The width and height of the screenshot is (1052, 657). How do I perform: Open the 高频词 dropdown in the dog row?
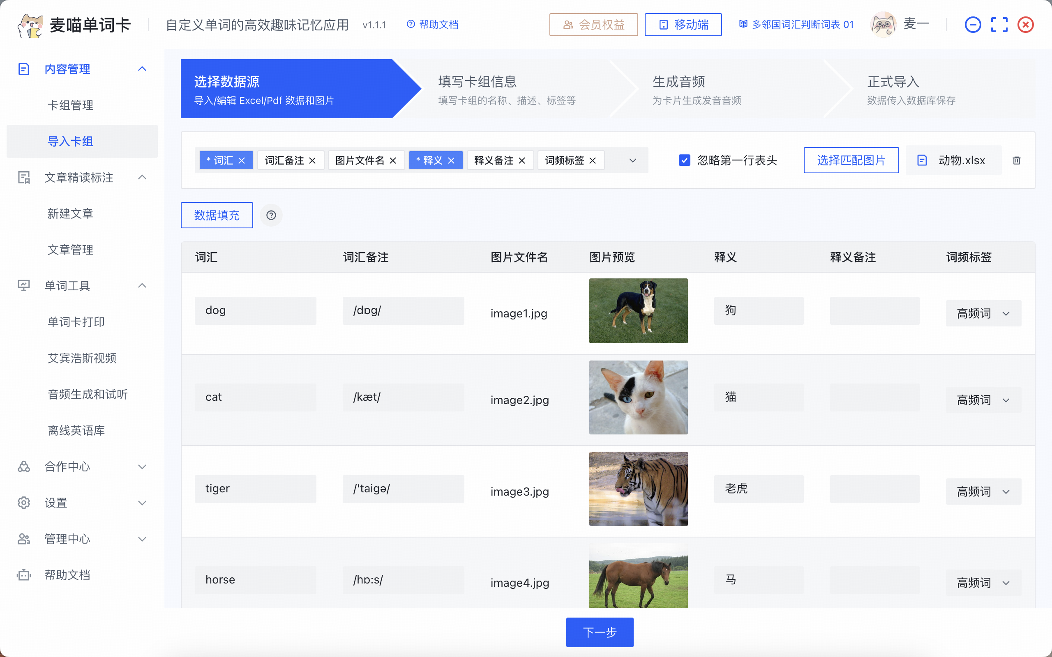983,313
